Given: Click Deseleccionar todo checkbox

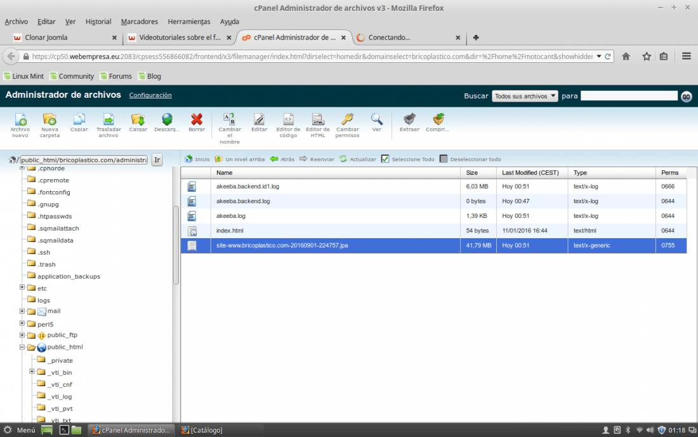Looking at the screenshot, I should (x=444, y=159).
